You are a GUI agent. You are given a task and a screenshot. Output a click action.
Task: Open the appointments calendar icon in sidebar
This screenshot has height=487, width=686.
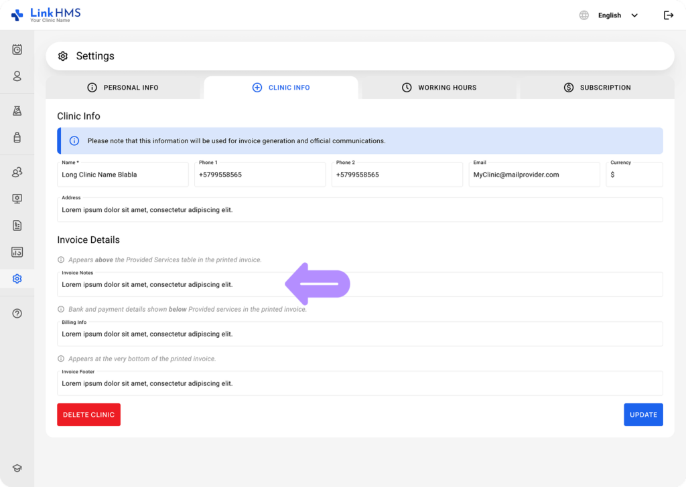tap(17, 50)
